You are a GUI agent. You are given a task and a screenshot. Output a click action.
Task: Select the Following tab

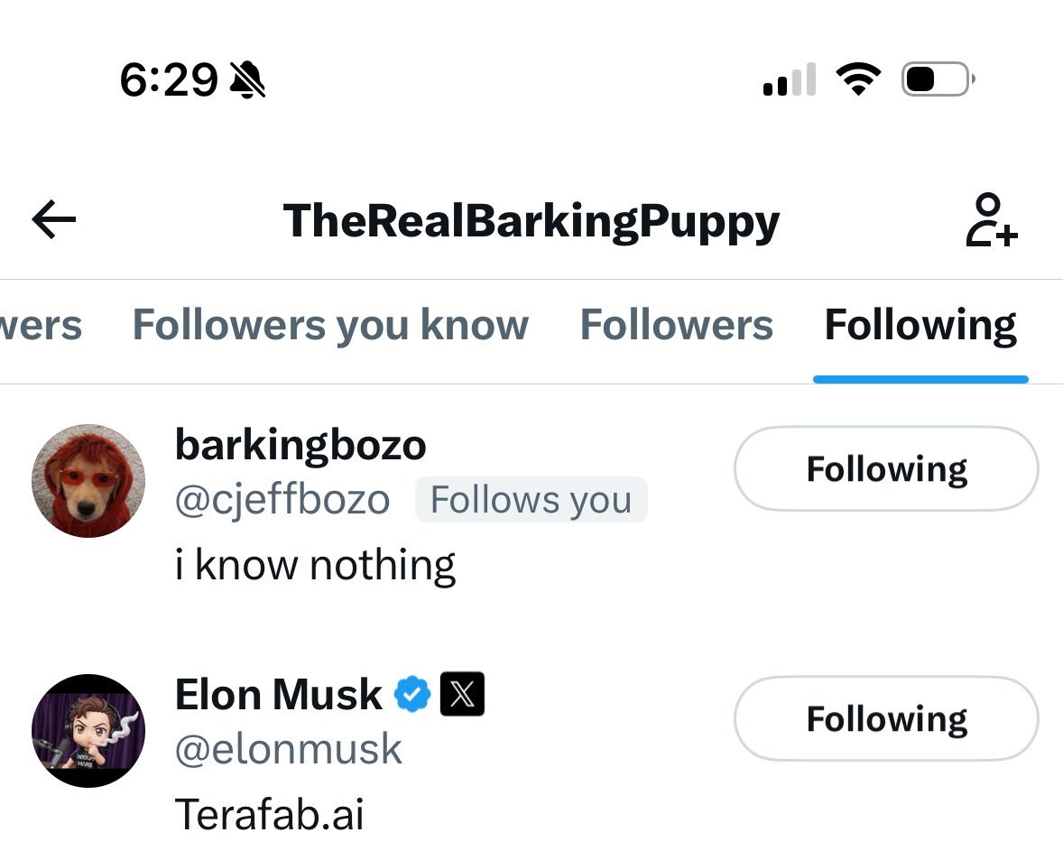coord(920,326)
